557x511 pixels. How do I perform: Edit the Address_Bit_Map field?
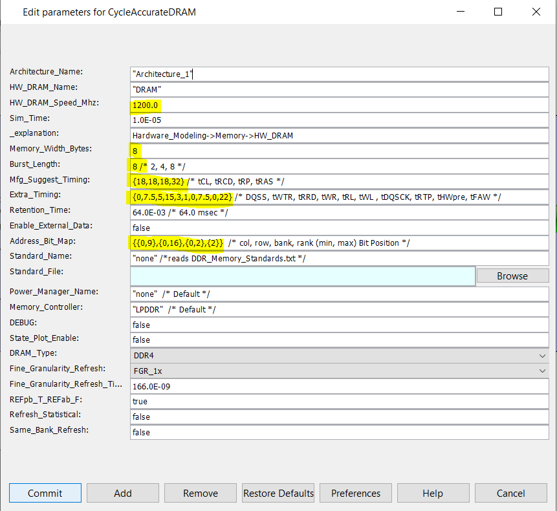[340, 243]
